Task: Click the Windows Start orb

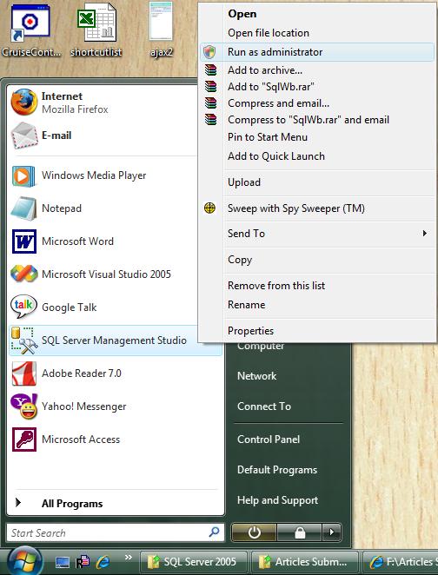Action: tap(24, 561)
